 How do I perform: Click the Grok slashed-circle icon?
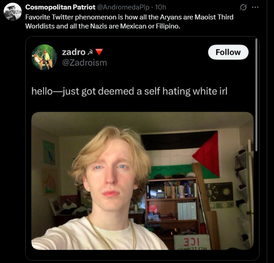tap(243, 7)
